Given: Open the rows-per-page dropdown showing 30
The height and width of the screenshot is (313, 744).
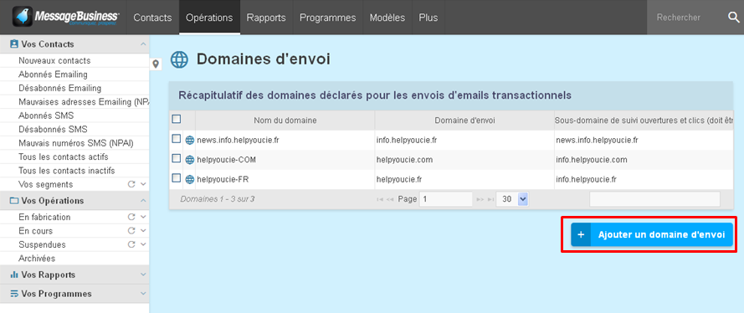Looking at the screenshot, I should (512, 199).
